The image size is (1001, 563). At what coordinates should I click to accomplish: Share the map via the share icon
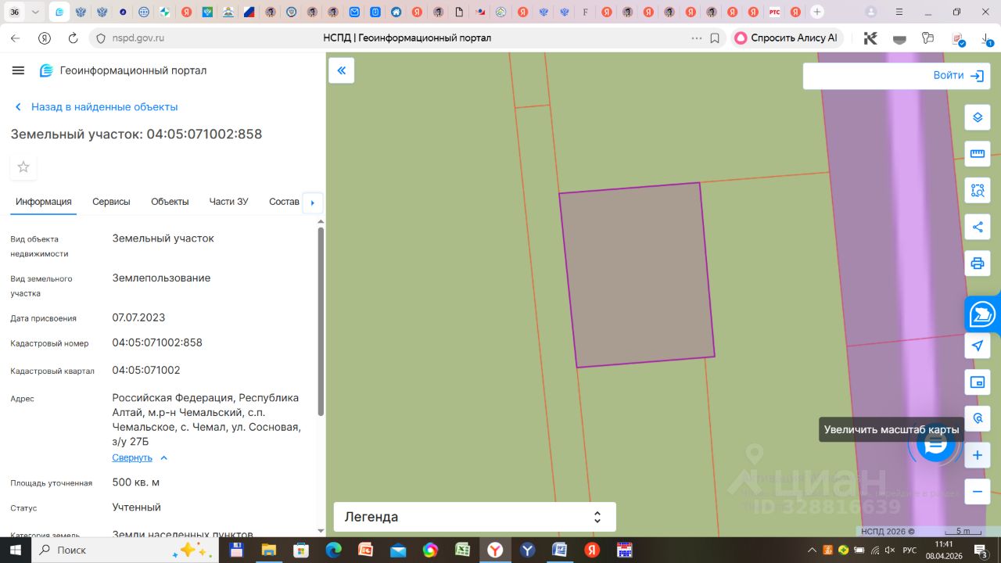pyautogui.click(x=978, y=227)
